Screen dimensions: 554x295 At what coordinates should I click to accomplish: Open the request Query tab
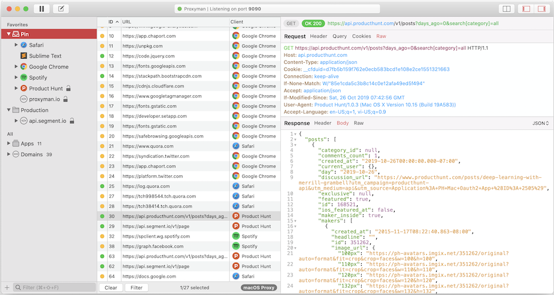coord(340,36)
